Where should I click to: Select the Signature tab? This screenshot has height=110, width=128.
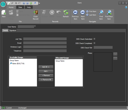pos(13,31)
